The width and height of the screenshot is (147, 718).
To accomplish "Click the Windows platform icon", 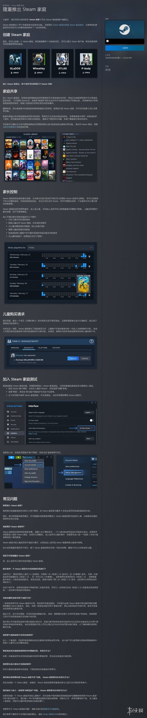I will [x=107, y=41].
